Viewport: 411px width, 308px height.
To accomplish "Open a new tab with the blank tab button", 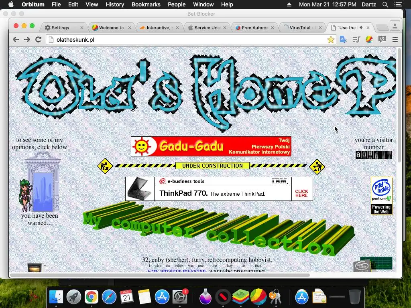I will [x=382, y=27].
